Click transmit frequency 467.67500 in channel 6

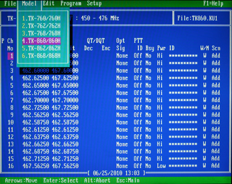[65, 93]
